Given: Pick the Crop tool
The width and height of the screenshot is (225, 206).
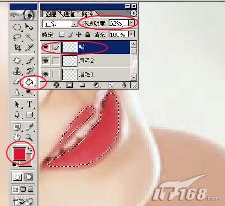Looking at the screenshot, I should point(17,48).
